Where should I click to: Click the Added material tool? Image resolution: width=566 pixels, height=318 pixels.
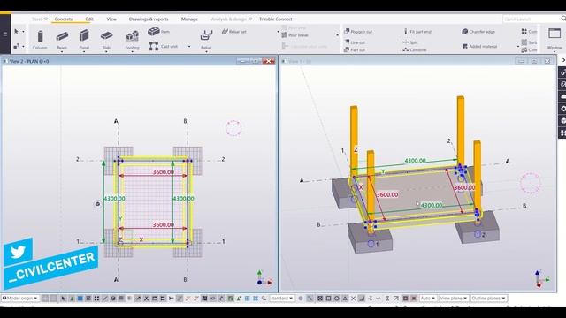click(x=479, y=46)
